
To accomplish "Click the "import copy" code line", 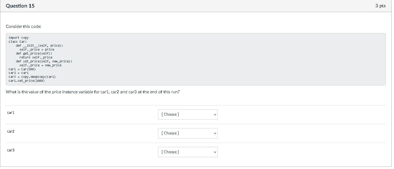I will pyautogui.click(x=19, y=38).
